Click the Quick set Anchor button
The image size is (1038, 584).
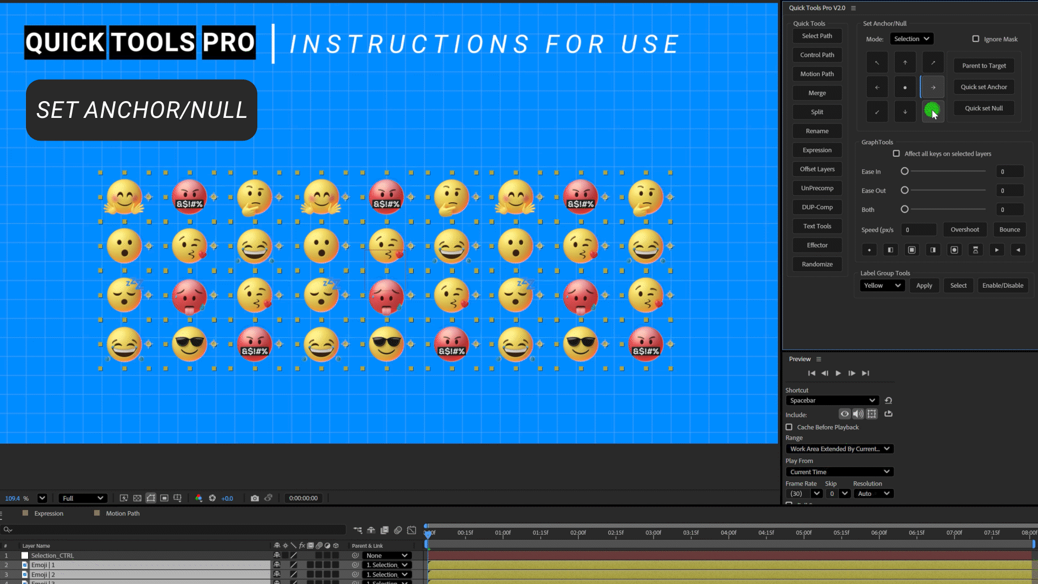tap(983, 87)
